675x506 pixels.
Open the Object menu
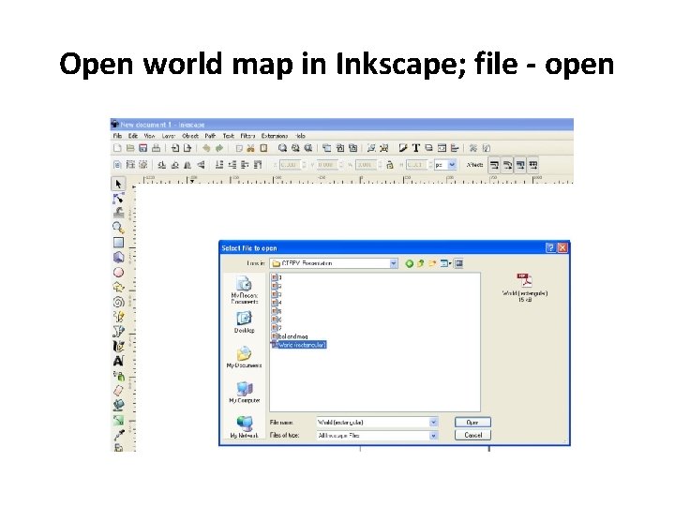(x=189, y=136)
